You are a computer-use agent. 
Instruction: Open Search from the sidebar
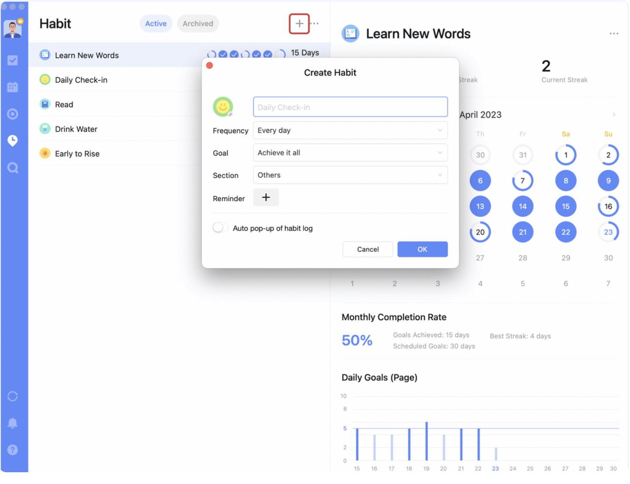click(x=13, y=168)
